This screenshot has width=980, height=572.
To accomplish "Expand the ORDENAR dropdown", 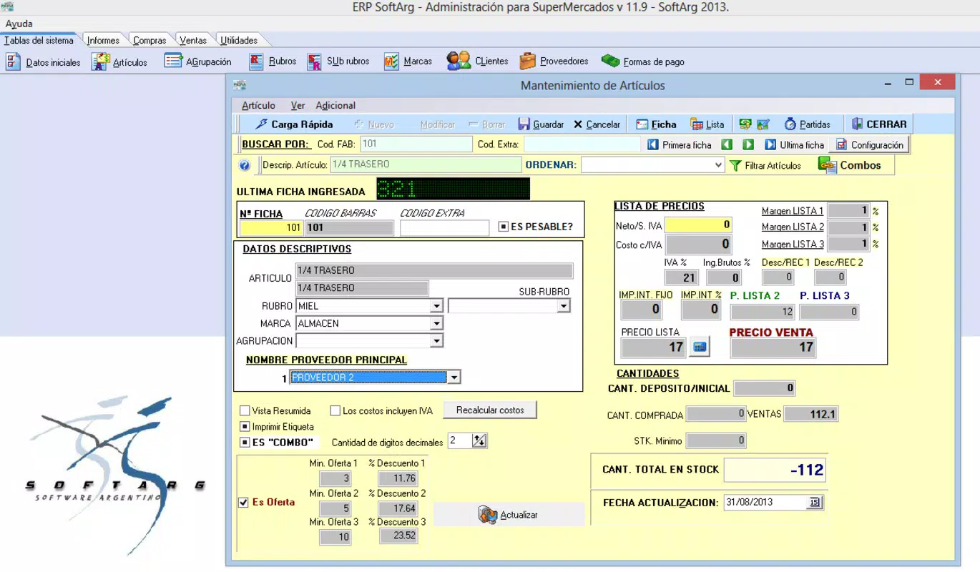I will tap(719, 165).
